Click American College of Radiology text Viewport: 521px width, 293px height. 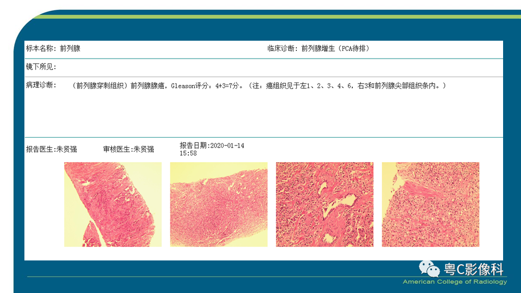[x=455, y=282]
